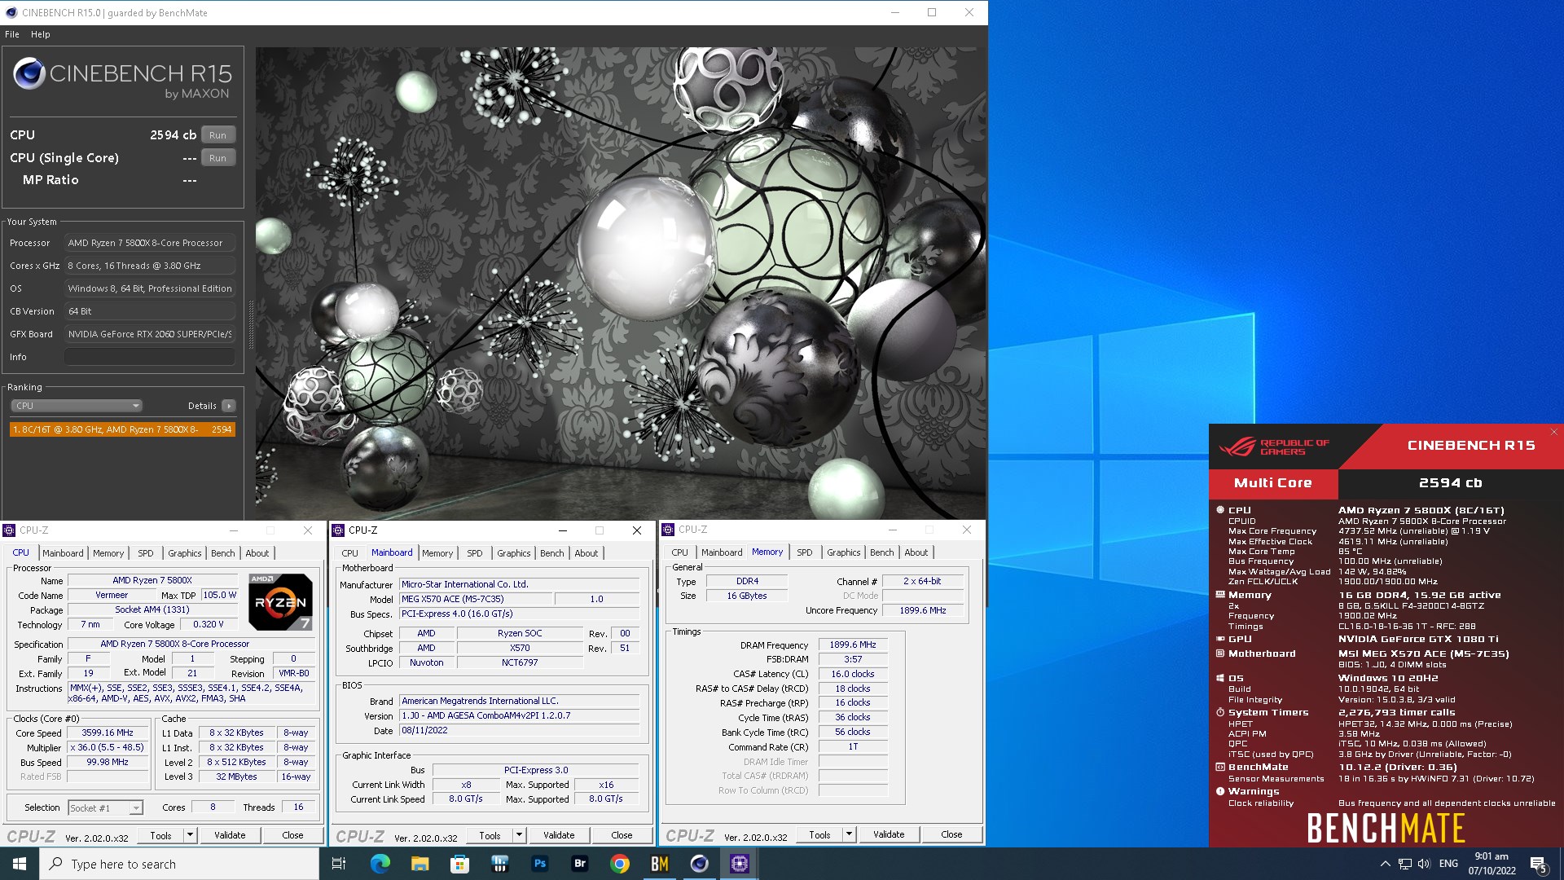Click the Cinebench Info input field
The height and width of the screenshot is (880, 1564).
150,357
